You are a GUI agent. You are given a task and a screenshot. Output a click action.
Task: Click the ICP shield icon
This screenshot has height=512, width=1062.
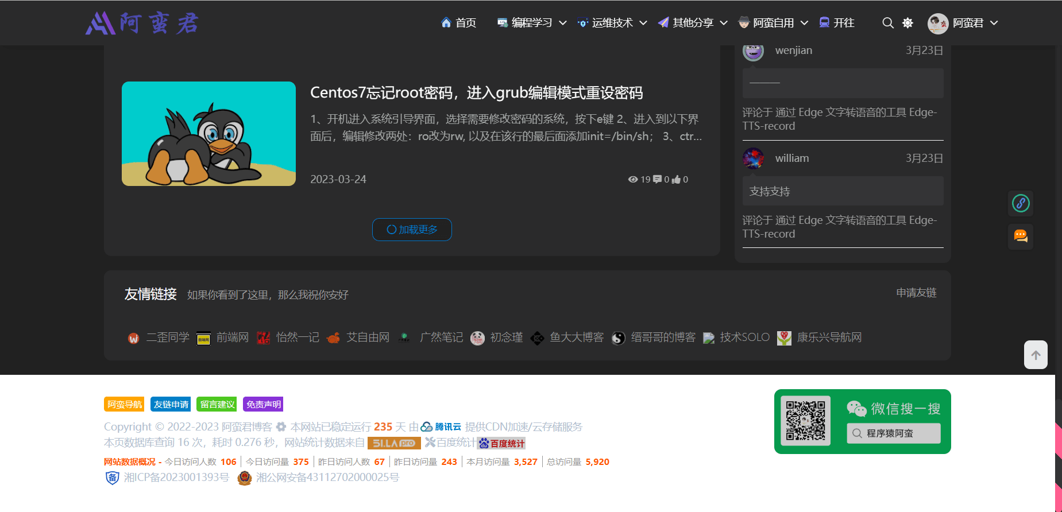[x=112, y=478]
